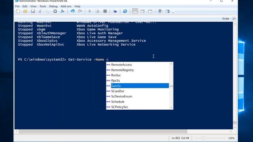
Task: Click the console horizontal scrollbar thumb
Action: [x=103, y=131]
